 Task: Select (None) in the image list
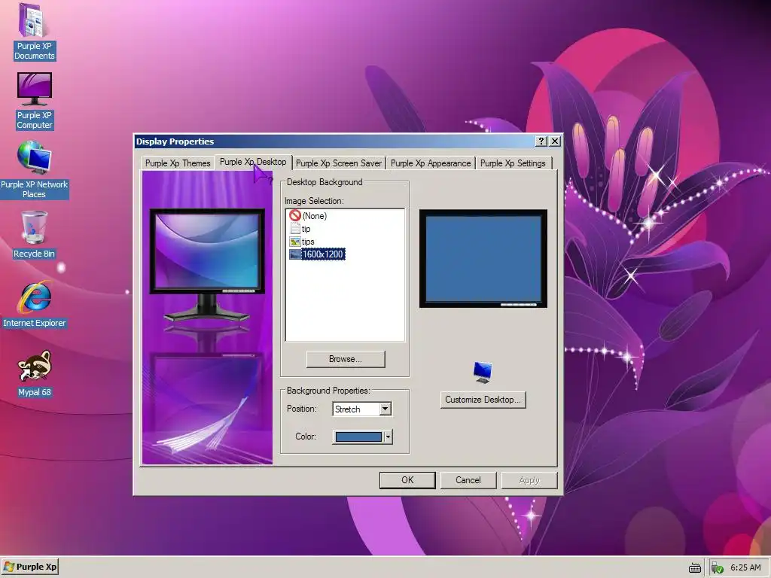[x=314, y=216]
